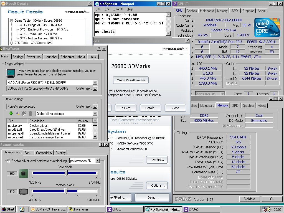This screenshot has height=213, width=284.
Task: Click the taskbar clock showing 20:02
Action: (x=277, y=210)
